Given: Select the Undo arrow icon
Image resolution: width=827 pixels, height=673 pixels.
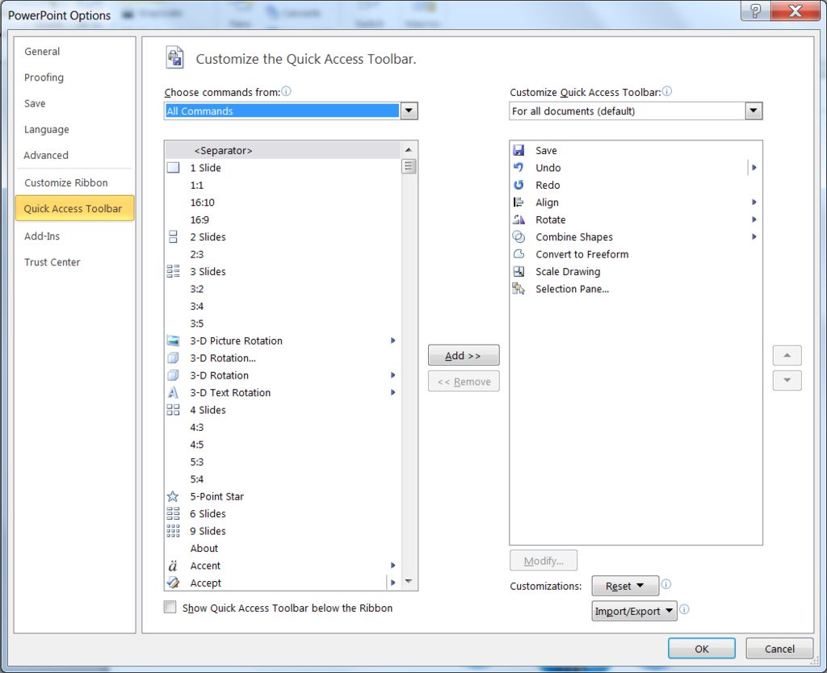Looking at the screenshot, I should (518, 168).
